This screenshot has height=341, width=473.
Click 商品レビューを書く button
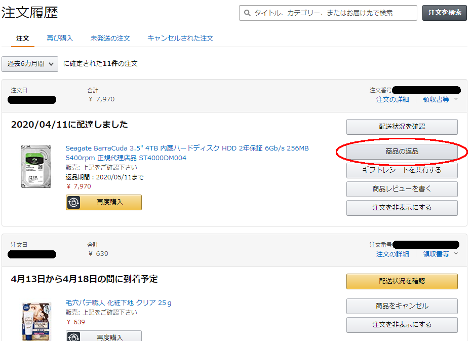[402, 188]
